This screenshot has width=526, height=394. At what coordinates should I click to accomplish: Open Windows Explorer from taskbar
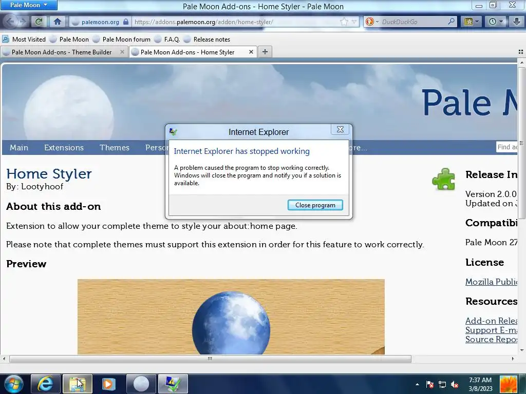(78, 384)
